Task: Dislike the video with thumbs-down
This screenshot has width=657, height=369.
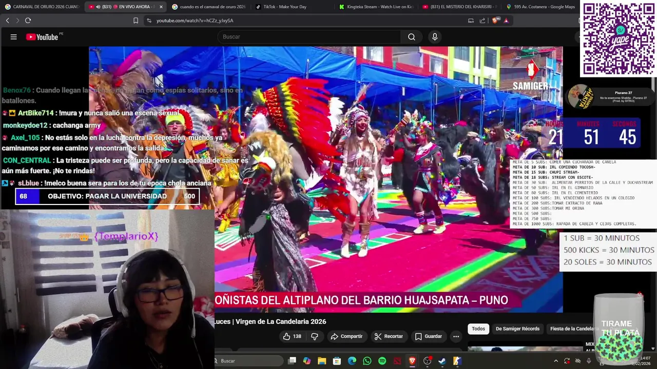Action: point(315,336)
